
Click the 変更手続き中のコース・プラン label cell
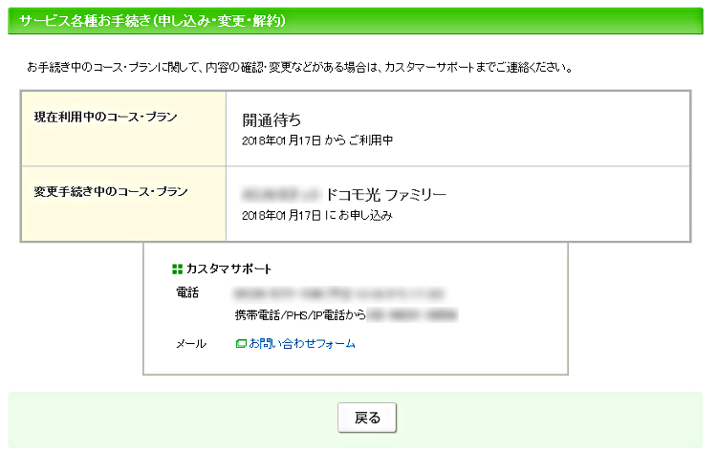tap(123, 204)
